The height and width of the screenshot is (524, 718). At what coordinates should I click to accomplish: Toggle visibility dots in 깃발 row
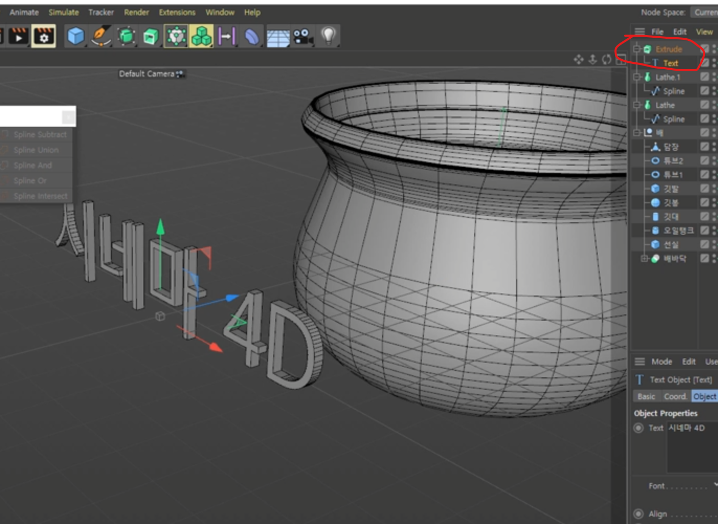pos(714,189)
